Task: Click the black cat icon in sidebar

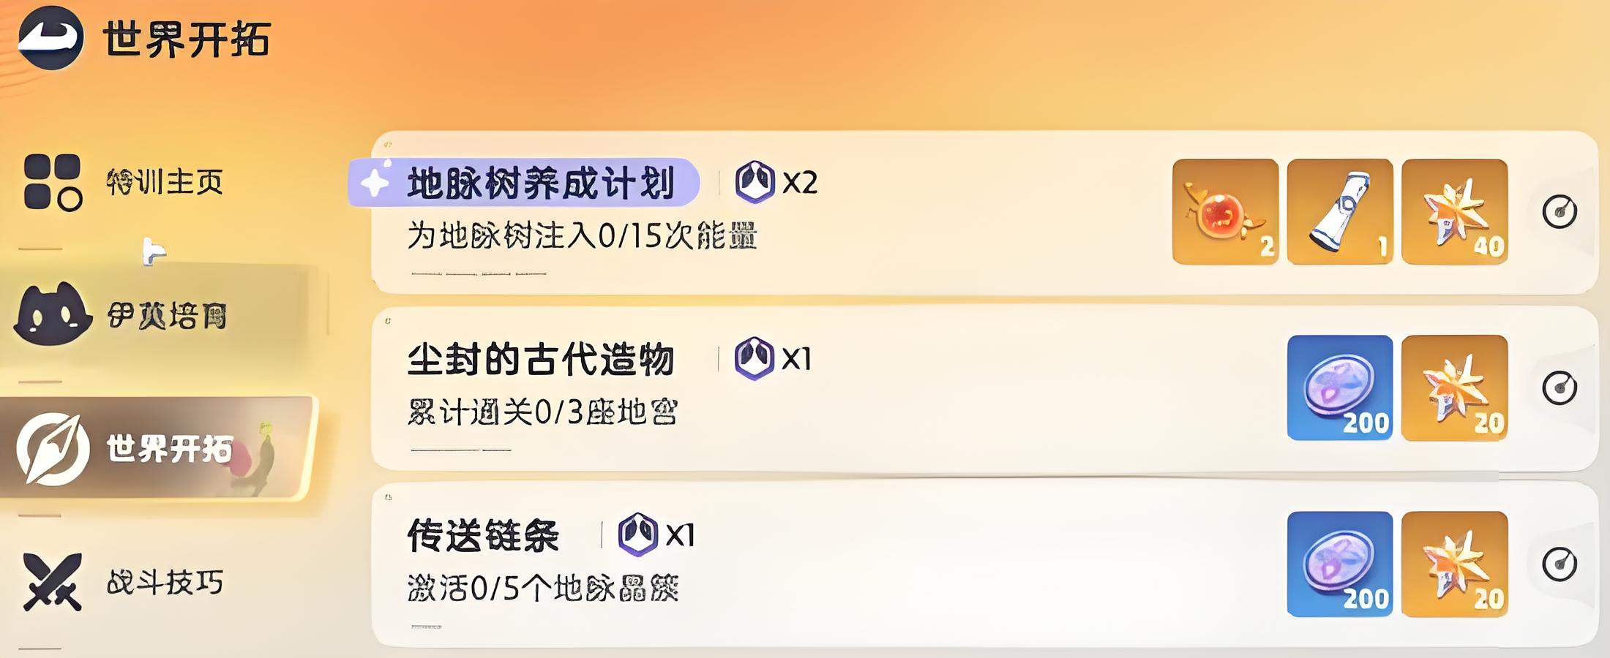Action: (x=53, y=314)
